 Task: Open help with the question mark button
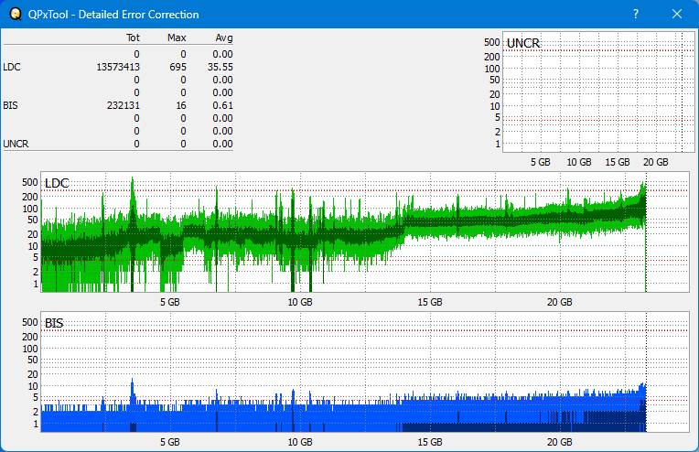pyautogui.click(x=636, y=15)
